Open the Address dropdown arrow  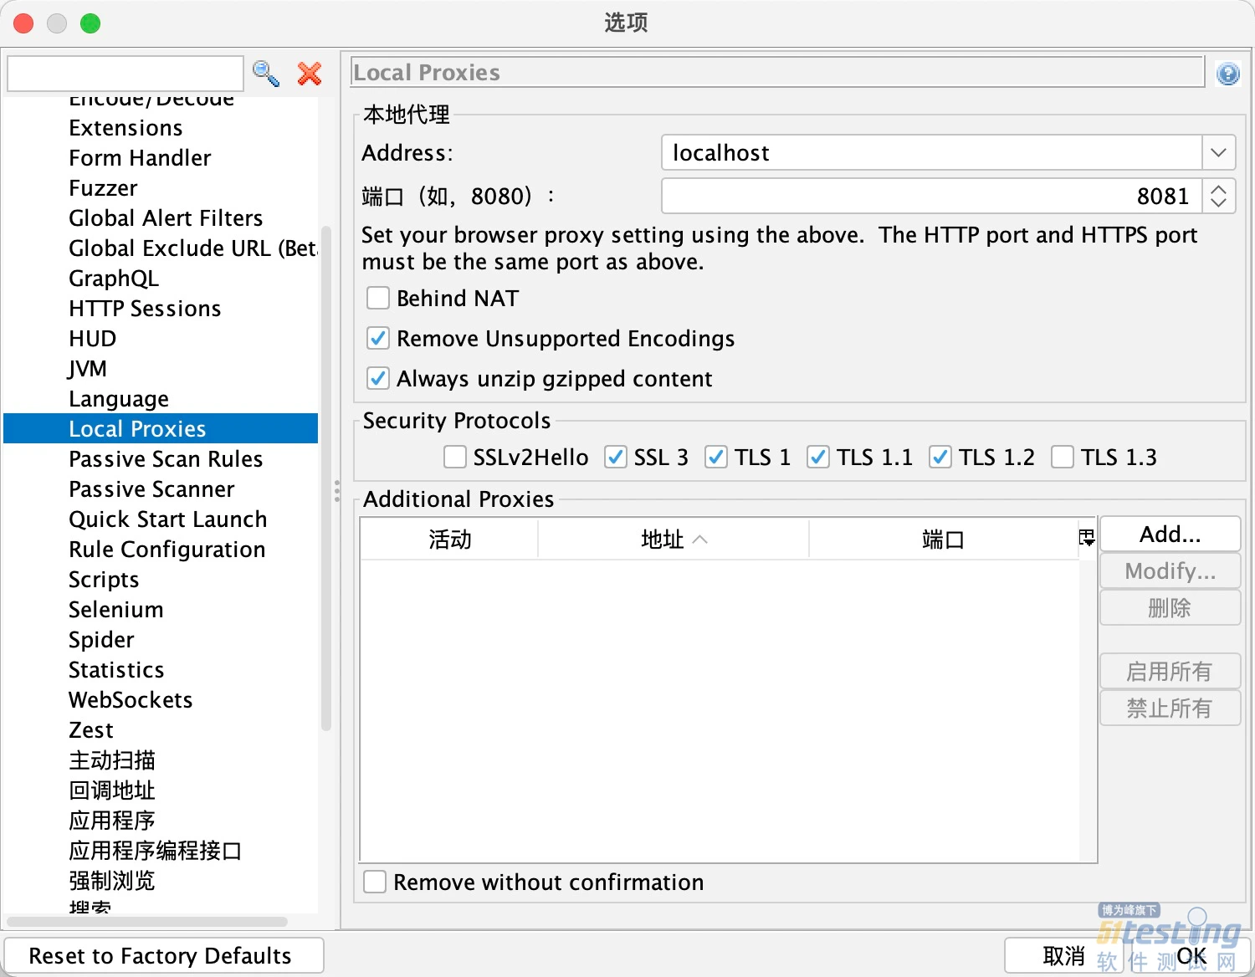tap(1218, 153)
